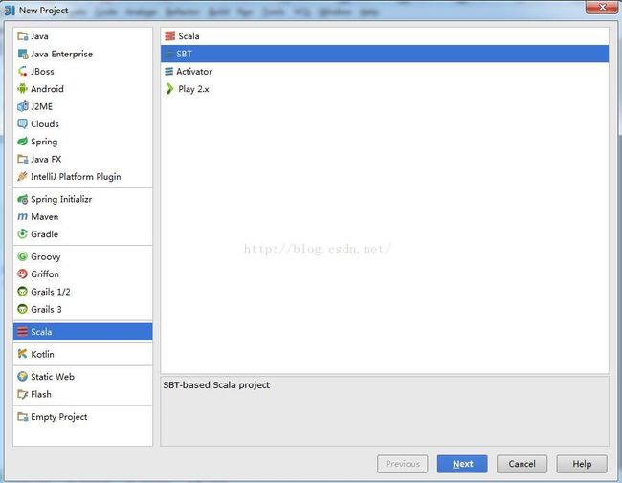Select Empty Project option
This screenshot has width=622, height=483.
(82, 417)
